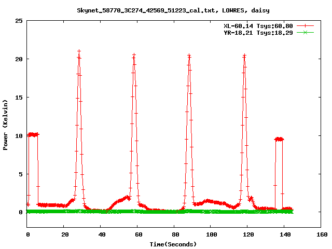This screenshot has width=332, height=249.
Task: Click the 80 tick on Time axis
Action: pyautogui.click(x=175, y=234)
